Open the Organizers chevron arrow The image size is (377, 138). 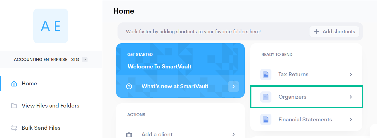pos(351,97)
